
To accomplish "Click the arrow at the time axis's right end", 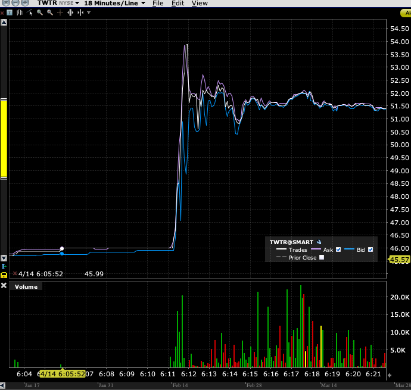I will pyautogui.click(x=390, y=375).
